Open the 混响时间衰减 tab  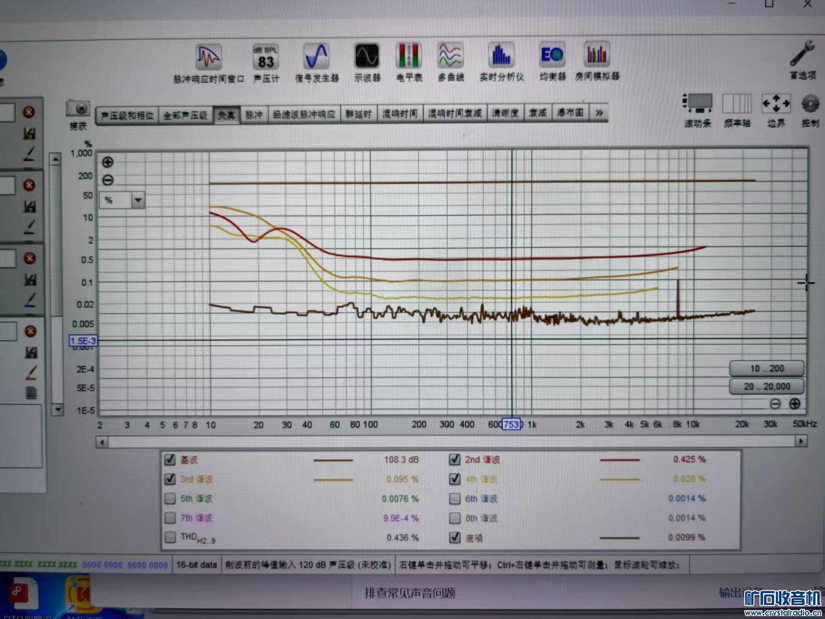455,113
